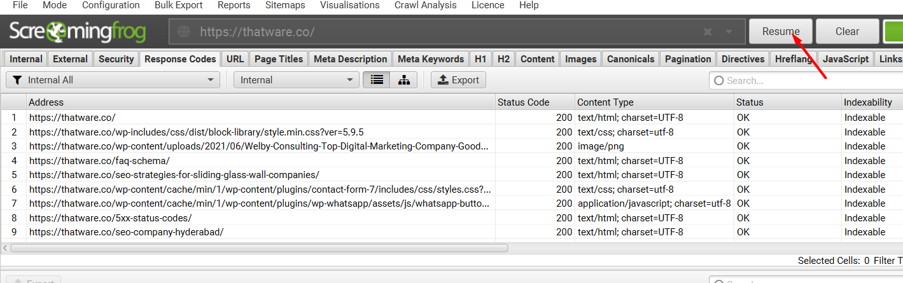This screenshot has width=903, height=283.
Task: Sort by Status Code column header
Action: point(535,102)
